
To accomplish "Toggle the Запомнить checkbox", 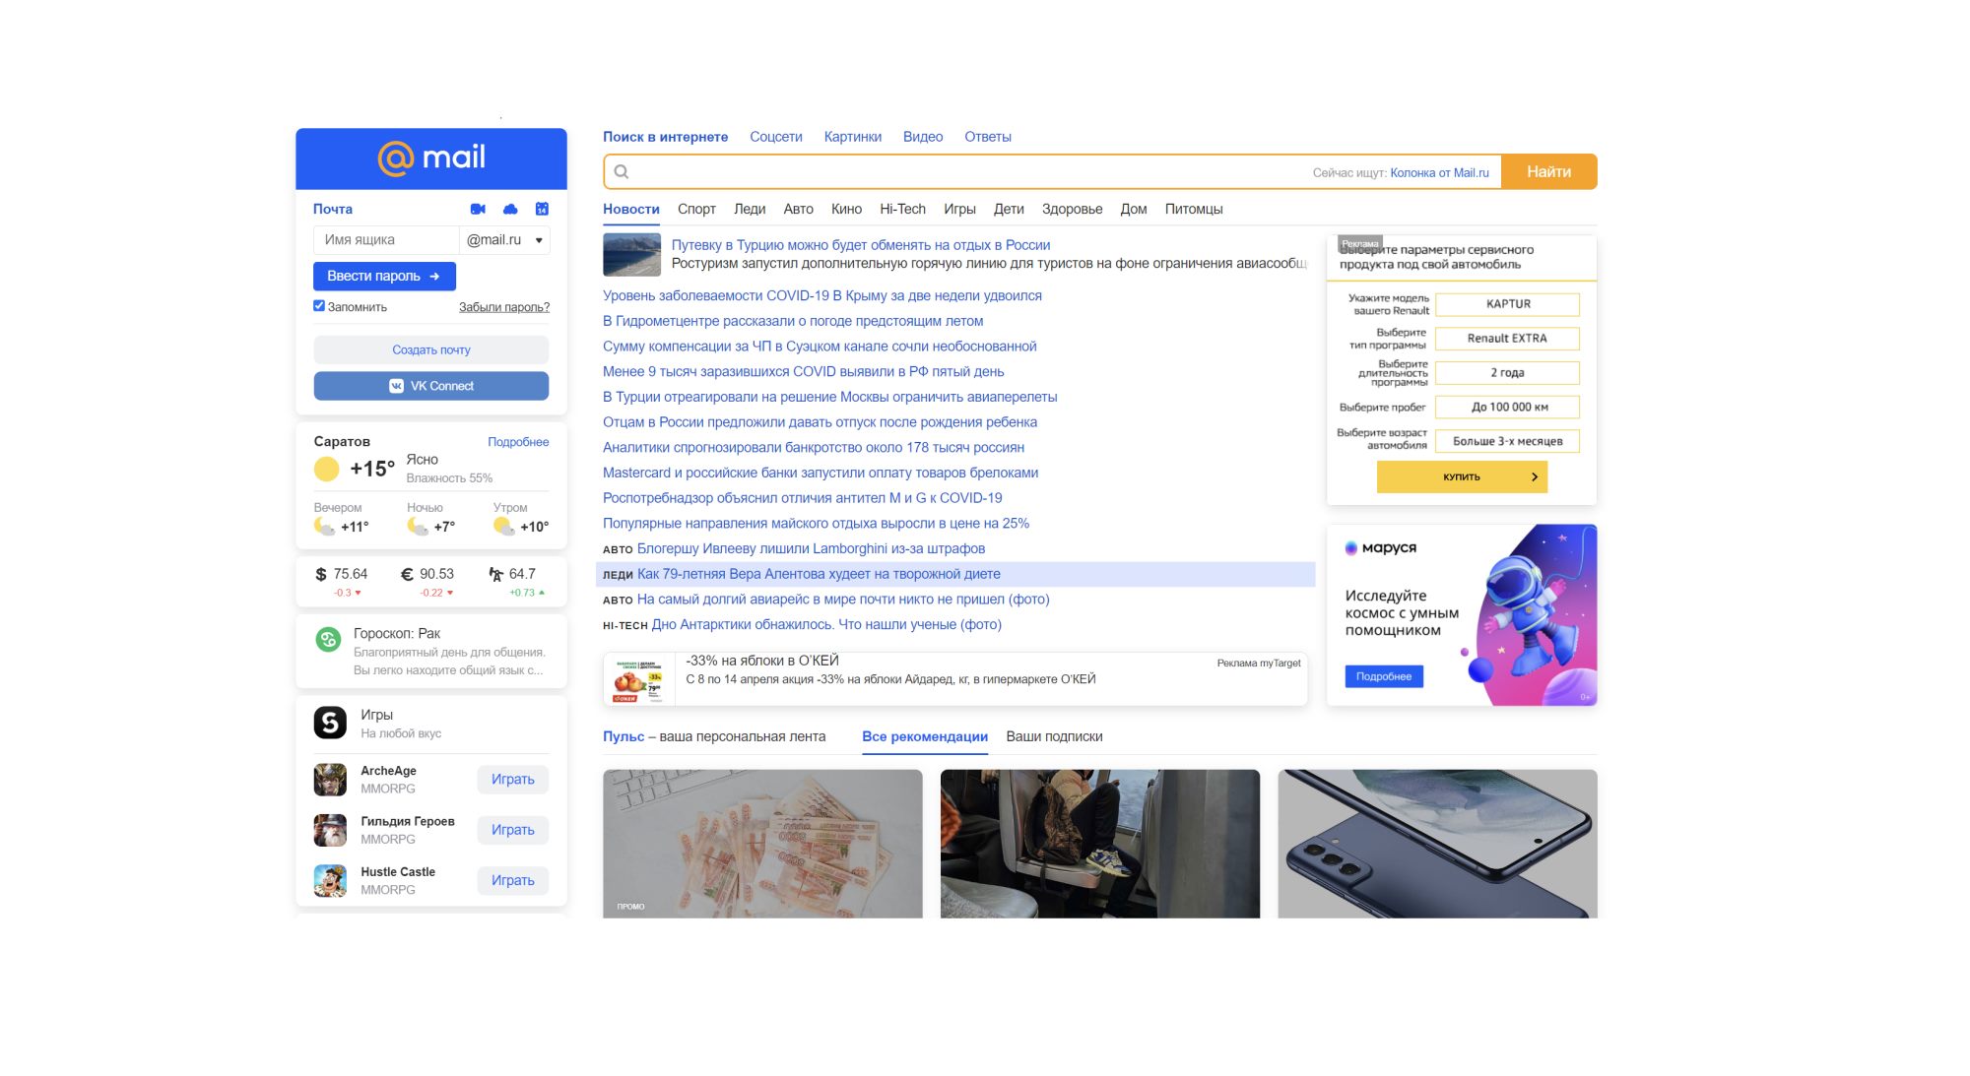I will [319, 306].
